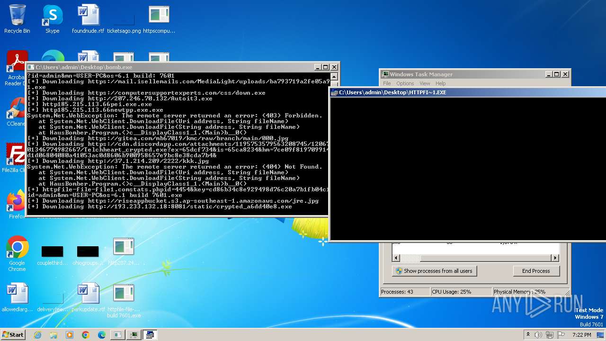
Task: Open foundnude.rtf document icon
Action: [x=88, y=19]
